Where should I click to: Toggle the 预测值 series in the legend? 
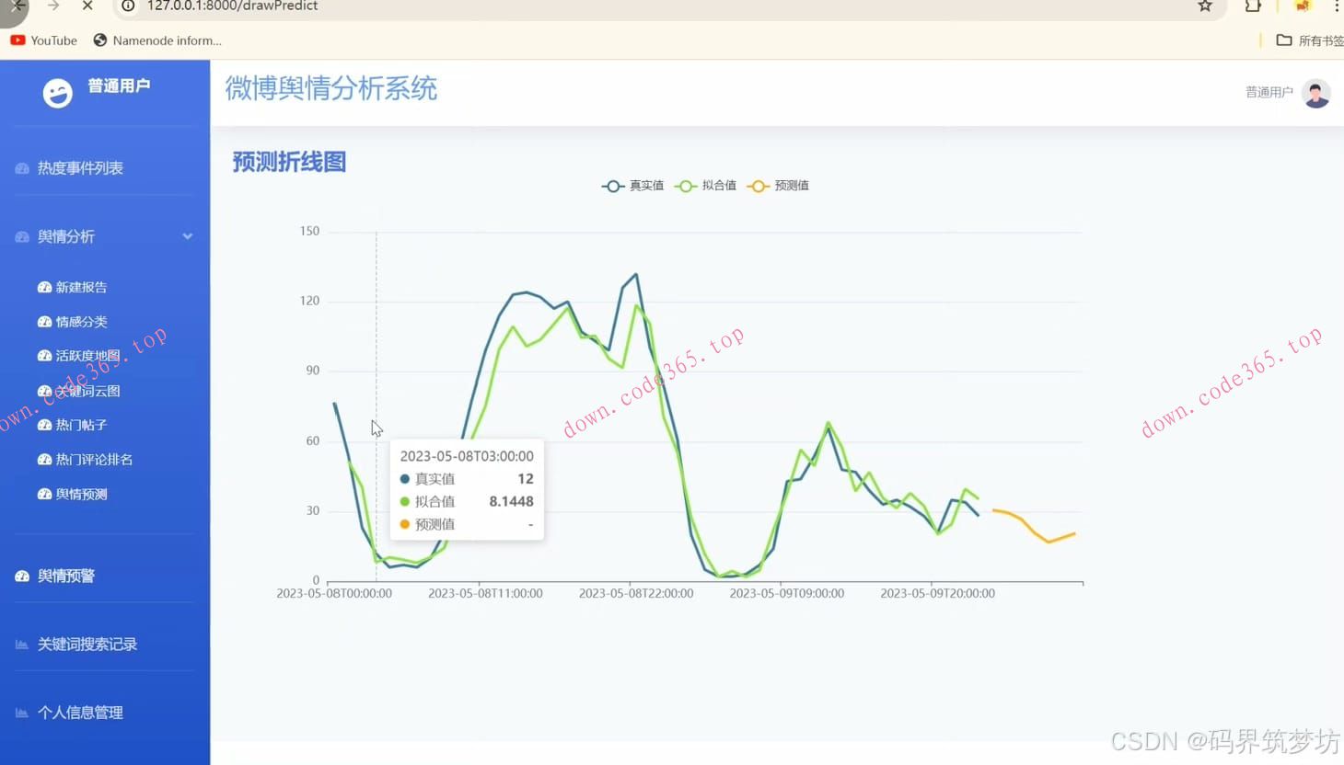(778, 186)
